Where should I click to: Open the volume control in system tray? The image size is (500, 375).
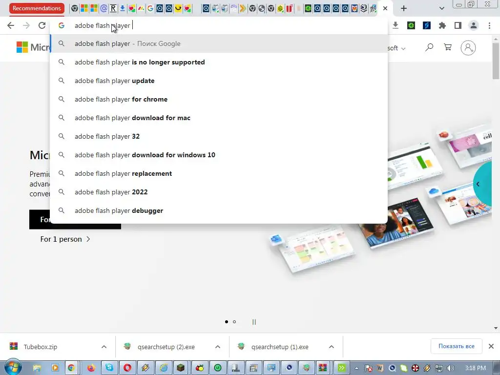click(x=450, y=368)
